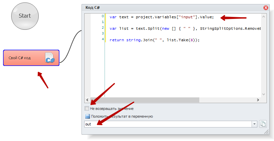
Task: Toggle 'Не возвращать значение' checkbox
Action: [87, 109]
